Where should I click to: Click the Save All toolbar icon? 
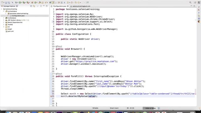click(x=9, y=3)
